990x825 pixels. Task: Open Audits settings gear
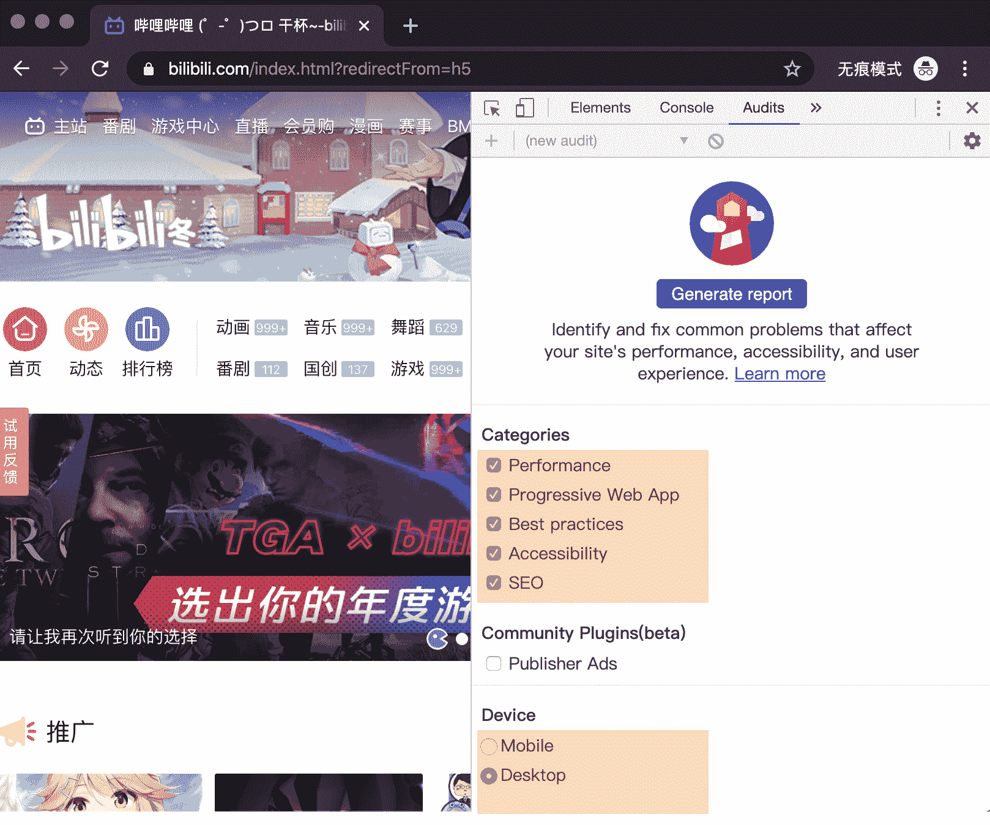click(x=972, y=141)
